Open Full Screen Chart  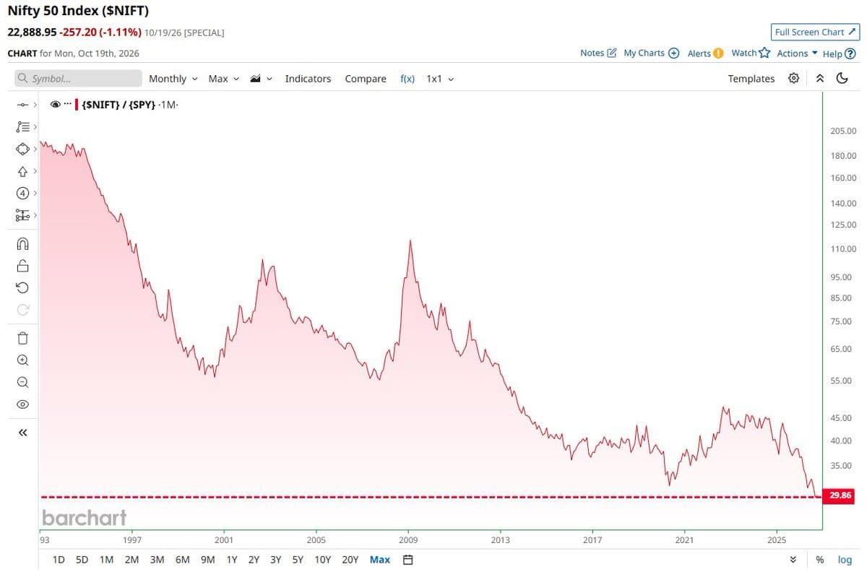click(816, 32)
